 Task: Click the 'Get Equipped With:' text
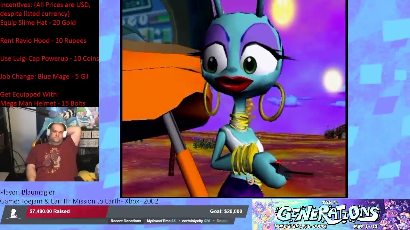pos(29,94)
